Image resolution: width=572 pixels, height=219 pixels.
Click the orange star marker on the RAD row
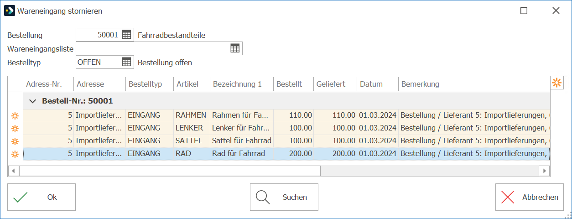click(15, 154)
